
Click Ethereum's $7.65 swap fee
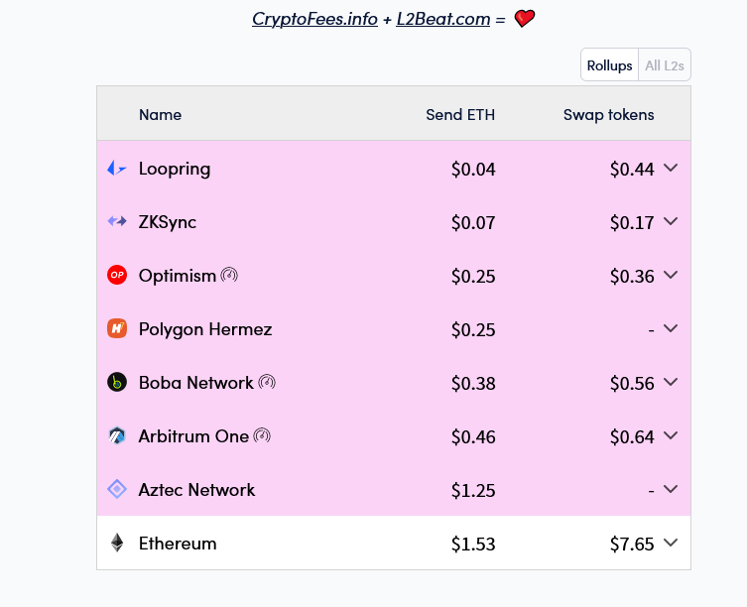pyautogui.click(x=632, y=544)
